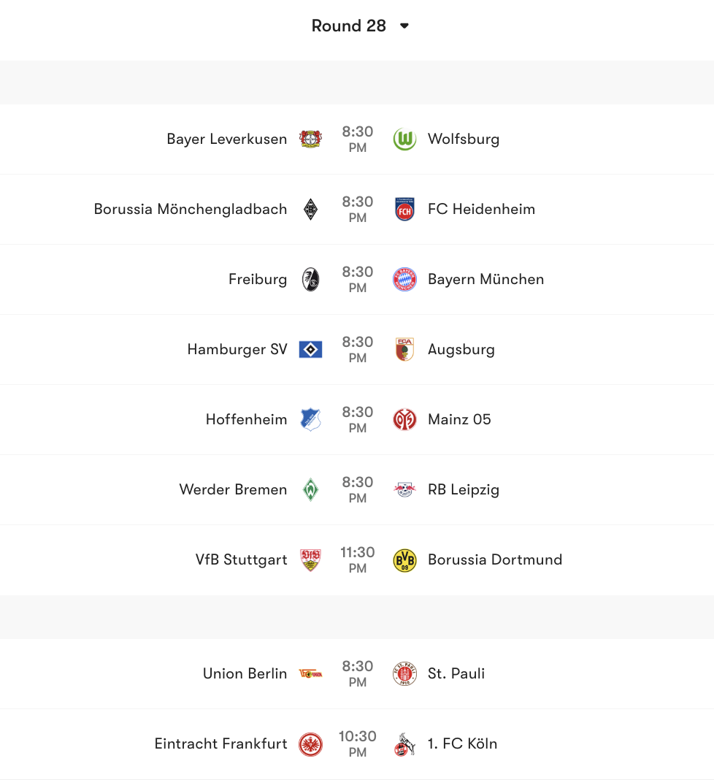
Task: Click the FC Heidenheim crest
Action: tap(404, 209)
